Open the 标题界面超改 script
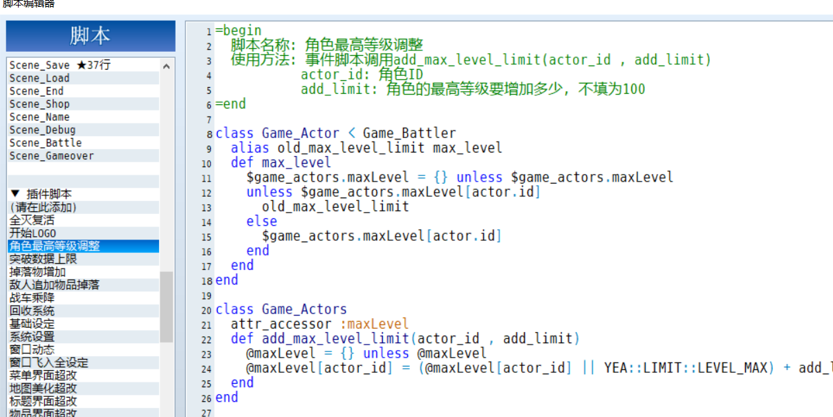833x417 pixels. (x=84, y=401)
